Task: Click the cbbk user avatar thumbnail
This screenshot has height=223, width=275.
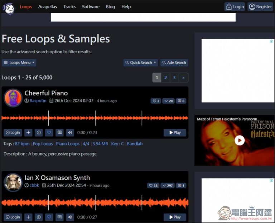Action: (13, 182)
